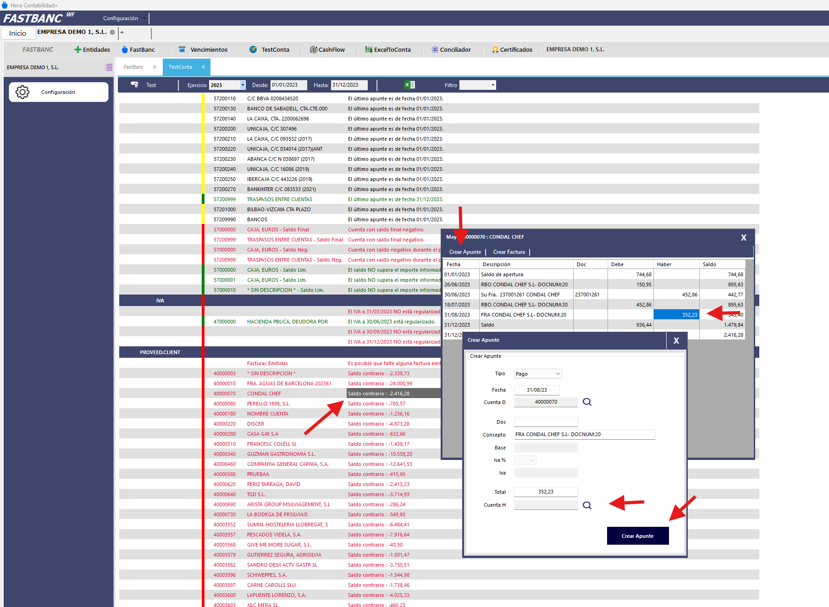Open the Conciliador module
Viewport: 829px width, 607px height.
coord(451,49)
